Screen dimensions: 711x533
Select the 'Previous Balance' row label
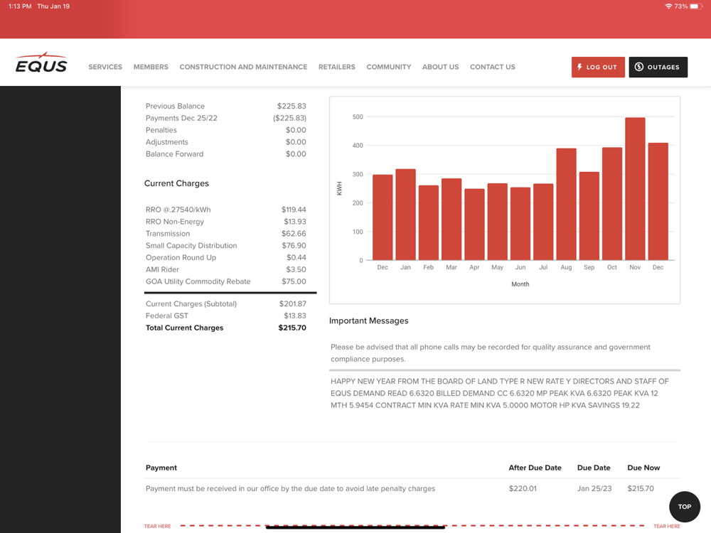(175, 106)
